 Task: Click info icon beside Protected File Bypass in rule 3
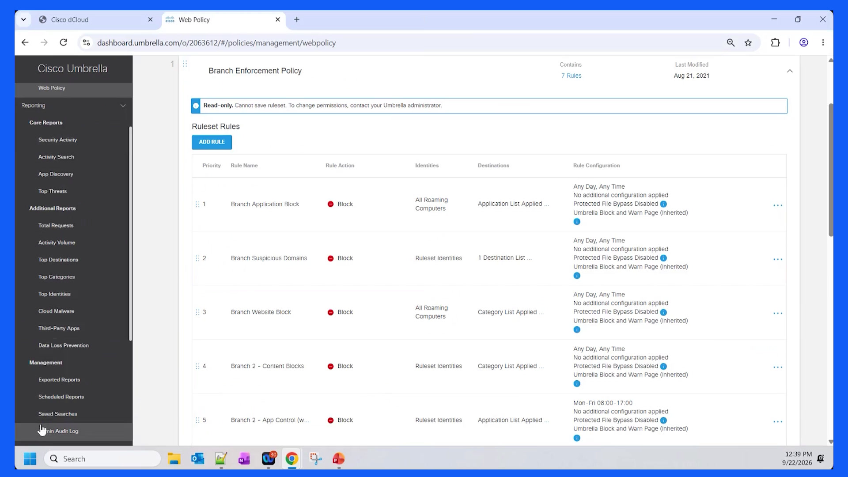663,312
